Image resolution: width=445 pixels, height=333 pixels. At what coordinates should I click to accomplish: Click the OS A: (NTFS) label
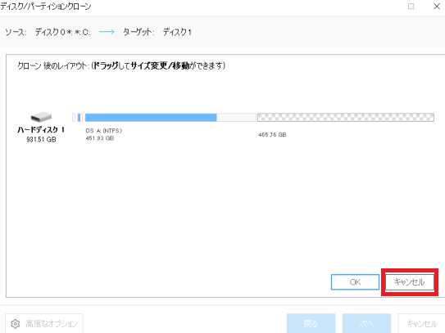coord(103,131)
